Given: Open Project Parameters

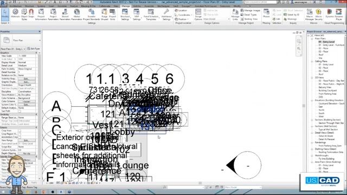Looking at the screenshot, I should click(53, 15).
